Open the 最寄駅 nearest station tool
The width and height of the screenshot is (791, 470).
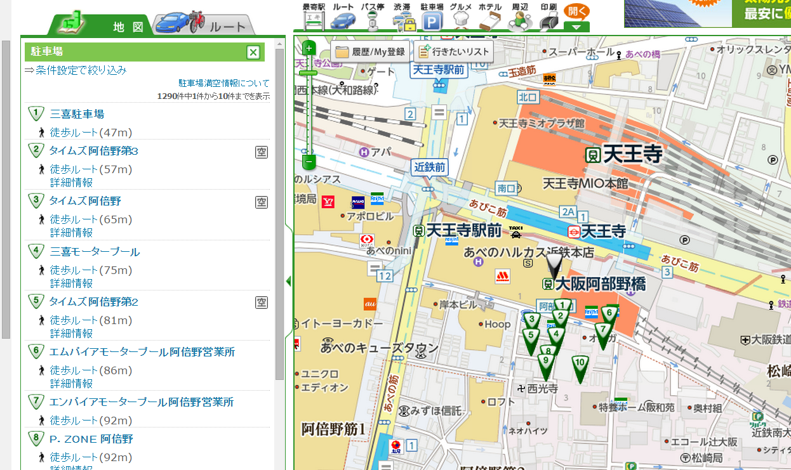[x=314, y=16]
